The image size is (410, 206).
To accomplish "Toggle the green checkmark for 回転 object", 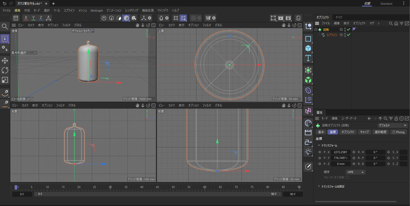I will click(x=348, y=30).
